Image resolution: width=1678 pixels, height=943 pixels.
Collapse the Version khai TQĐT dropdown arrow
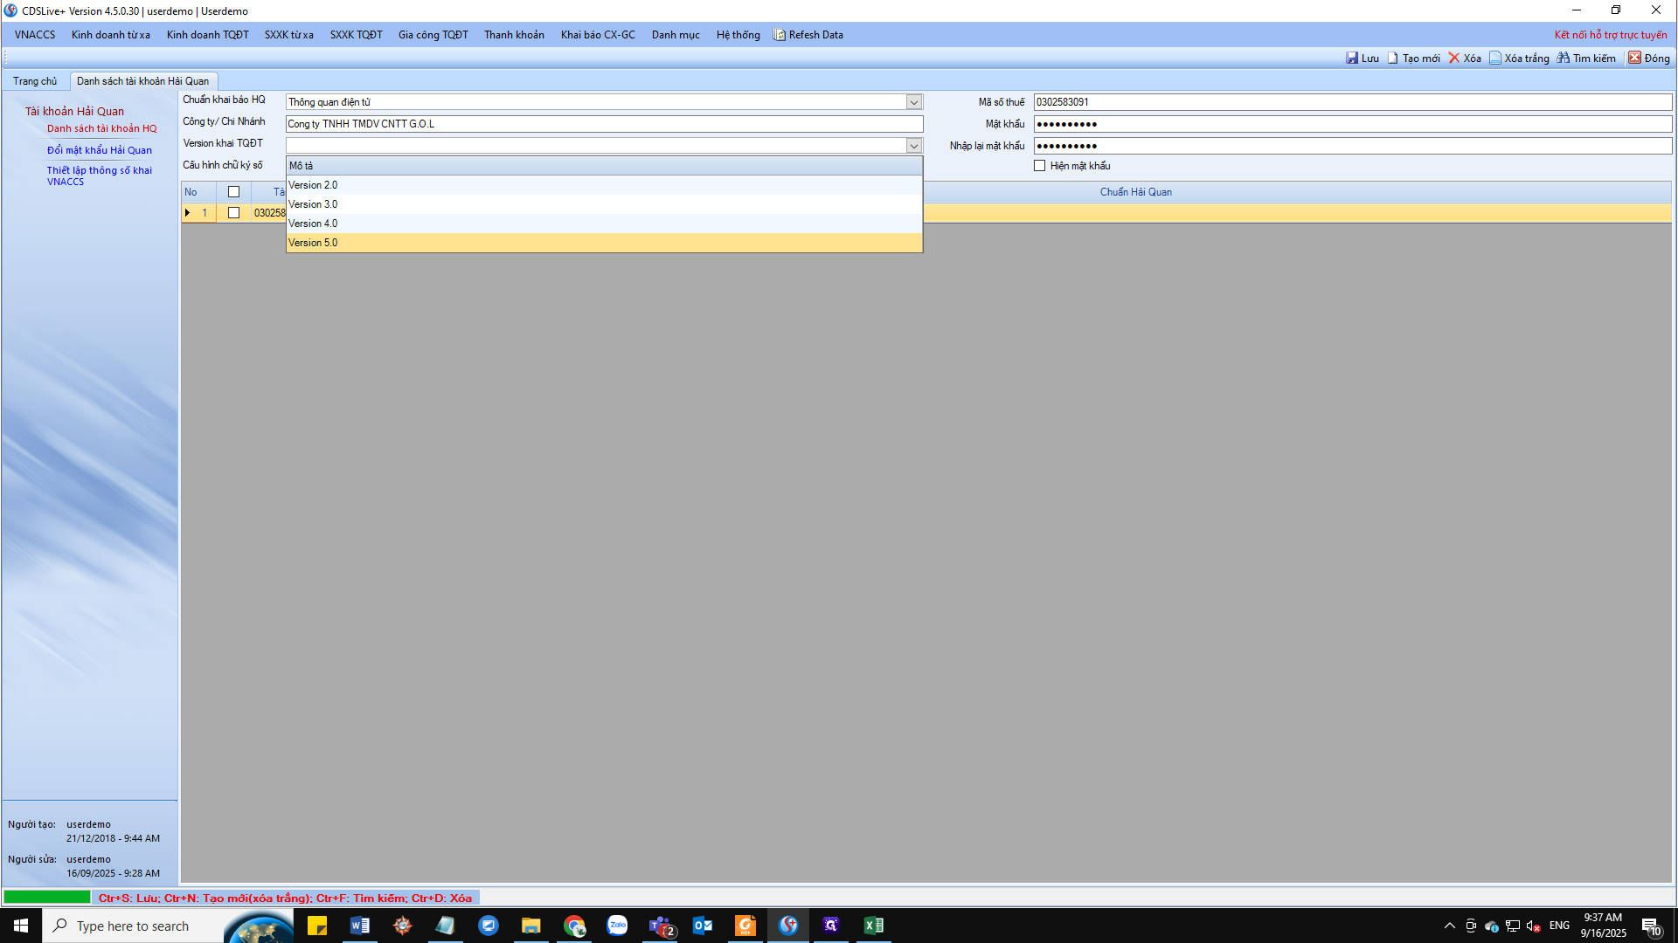913,146
